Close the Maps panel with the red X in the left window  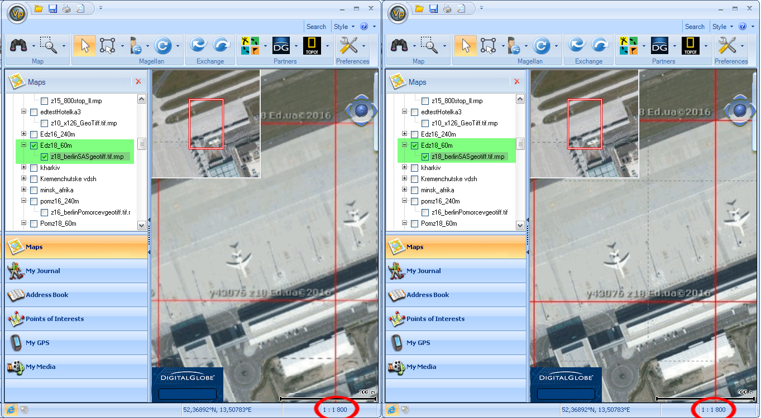(138, 82)
